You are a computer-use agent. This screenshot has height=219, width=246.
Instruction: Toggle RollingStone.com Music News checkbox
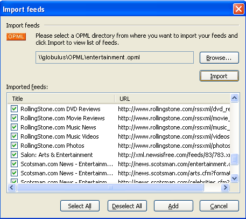14,127
